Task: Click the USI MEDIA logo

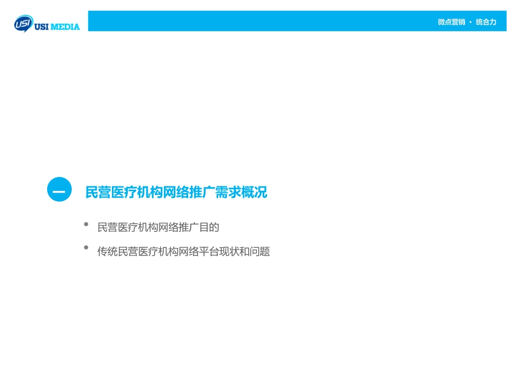Action: (x=47, y=24)
